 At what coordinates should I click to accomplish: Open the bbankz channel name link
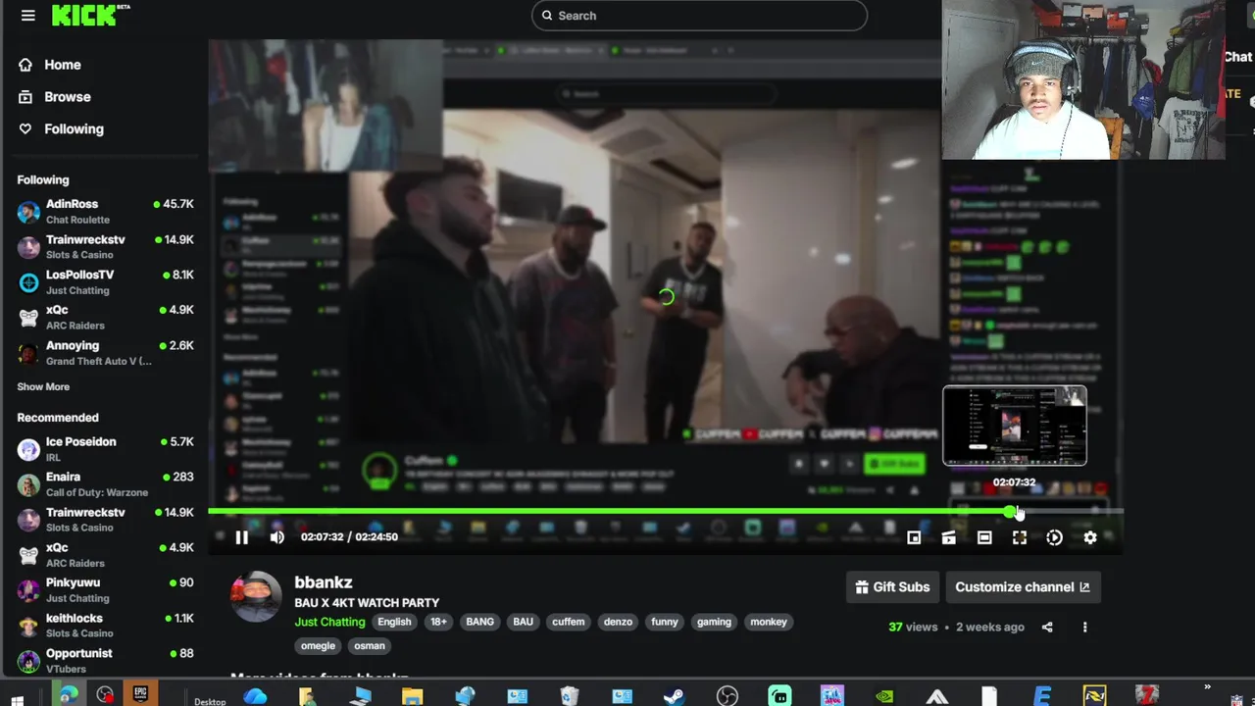(x=324, y=582)
